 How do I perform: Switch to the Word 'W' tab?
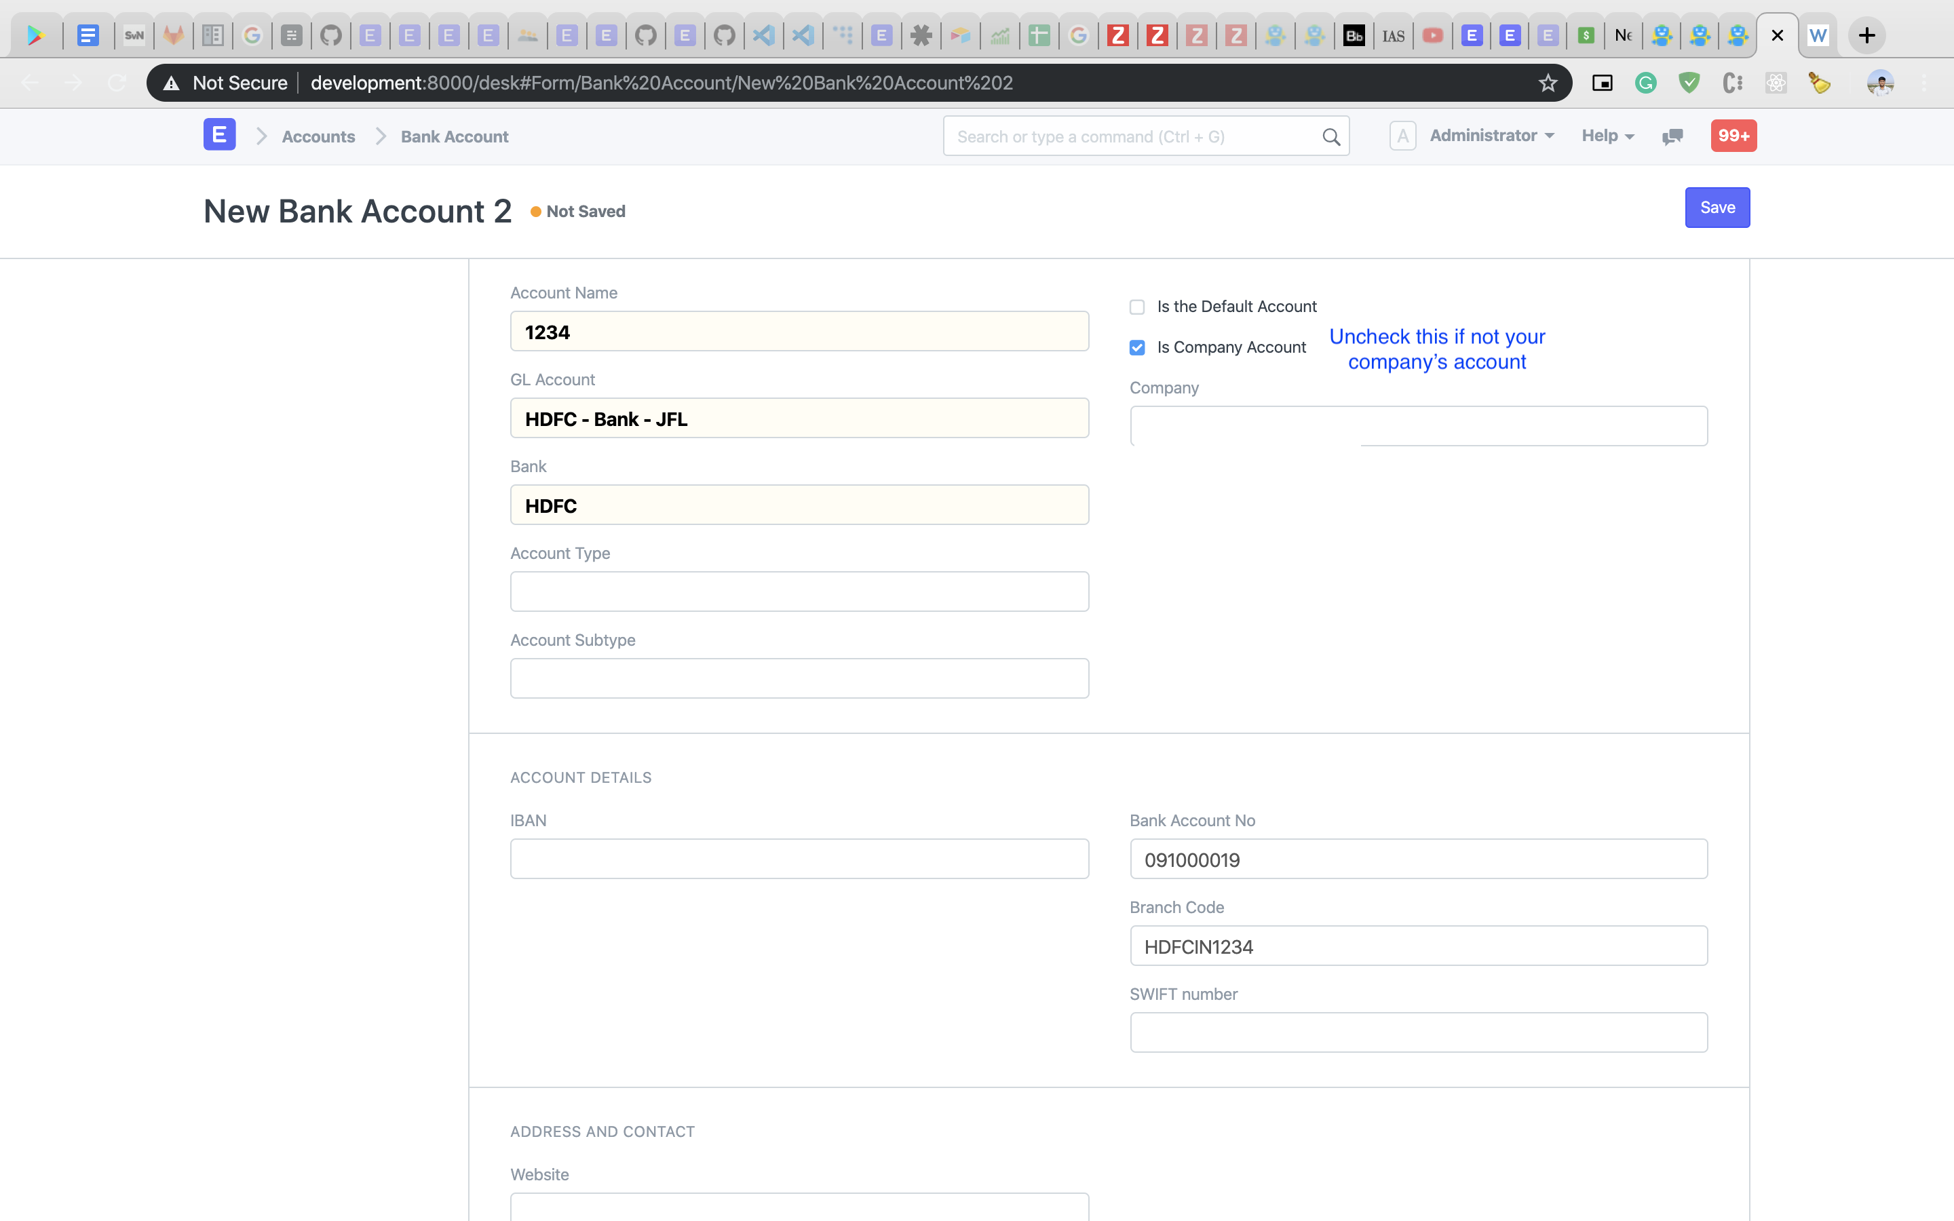(1818, 35)
